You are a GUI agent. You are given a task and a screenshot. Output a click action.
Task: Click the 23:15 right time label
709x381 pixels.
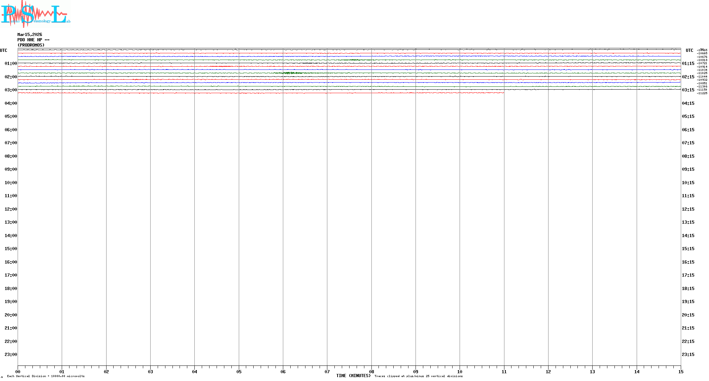click(688, 355)
